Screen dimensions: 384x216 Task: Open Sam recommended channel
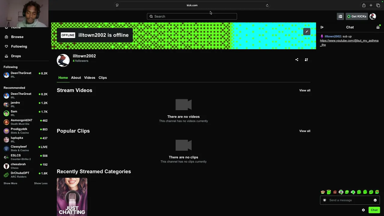(x=25, y=113)
